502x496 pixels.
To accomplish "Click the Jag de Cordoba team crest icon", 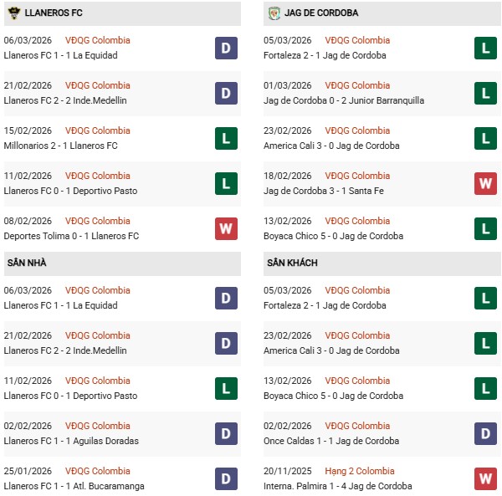I will click(x=274, y=13).
